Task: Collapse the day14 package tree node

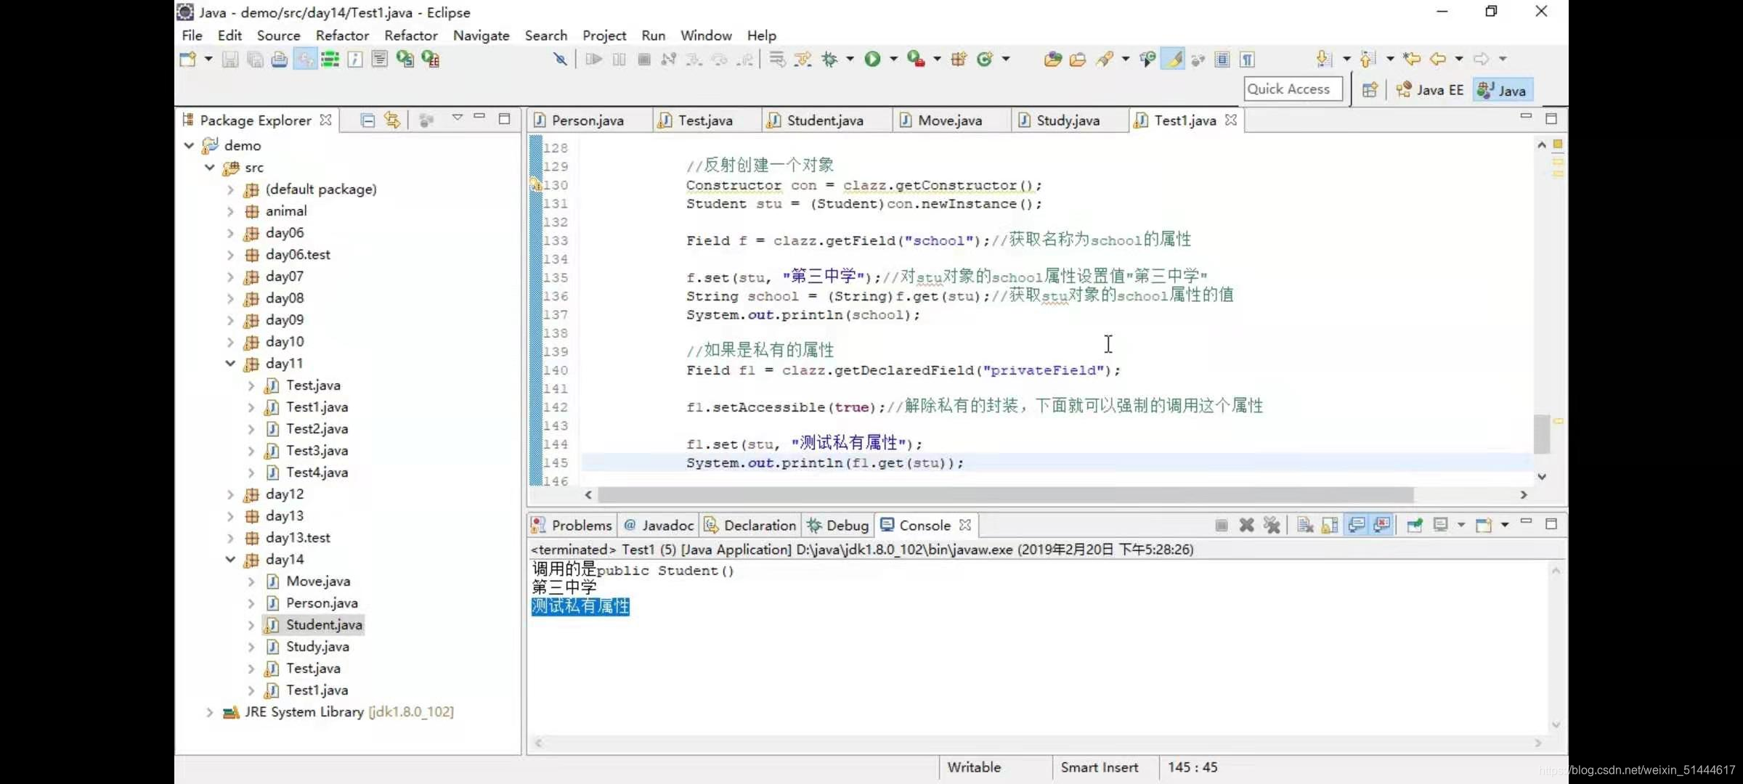Action: tap(230, 559)
